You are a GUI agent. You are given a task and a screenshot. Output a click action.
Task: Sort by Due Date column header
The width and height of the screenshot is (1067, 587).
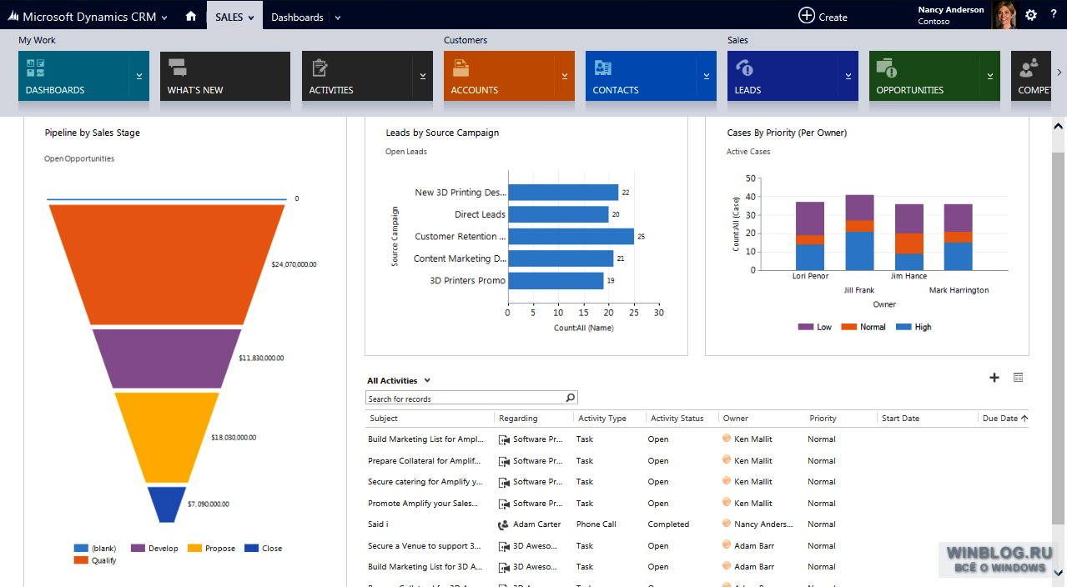click(1004, 419)
